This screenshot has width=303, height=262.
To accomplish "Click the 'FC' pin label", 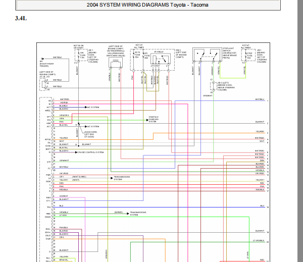I will pos(49,169).
